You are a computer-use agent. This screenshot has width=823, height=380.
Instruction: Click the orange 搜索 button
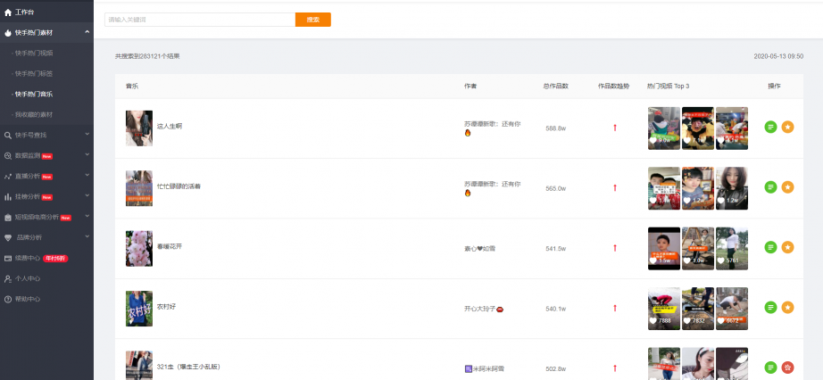312,20
